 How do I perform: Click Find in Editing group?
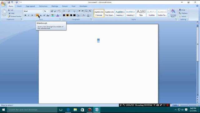point(182,10)
